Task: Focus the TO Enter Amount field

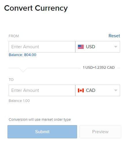Action: 42,90
